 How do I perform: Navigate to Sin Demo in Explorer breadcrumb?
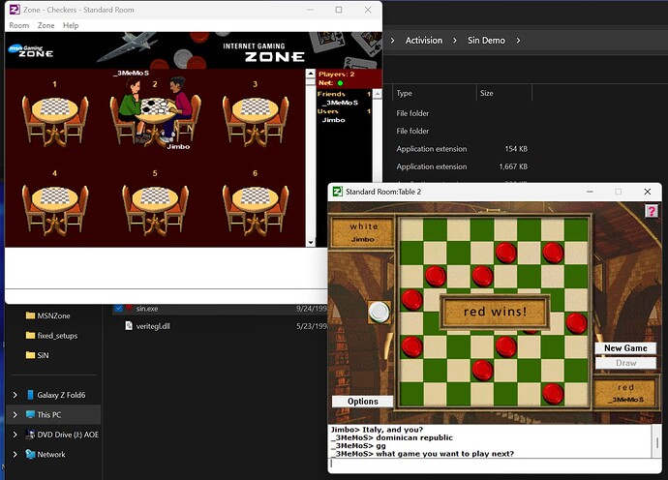coord(486,41)
